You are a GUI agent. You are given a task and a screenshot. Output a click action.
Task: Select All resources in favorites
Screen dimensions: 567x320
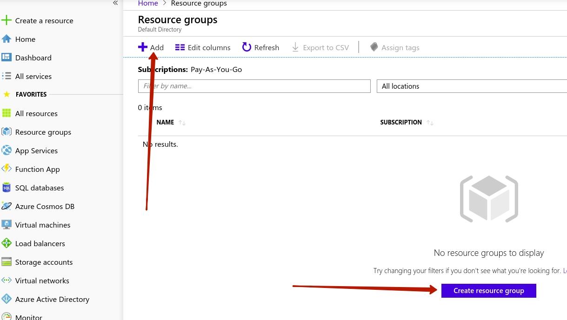click(36, 113)
